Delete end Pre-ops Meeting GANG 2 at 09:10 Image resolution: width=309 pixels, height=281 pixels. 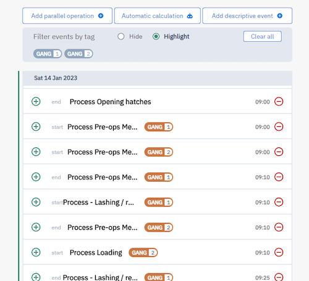click(279, 227)
